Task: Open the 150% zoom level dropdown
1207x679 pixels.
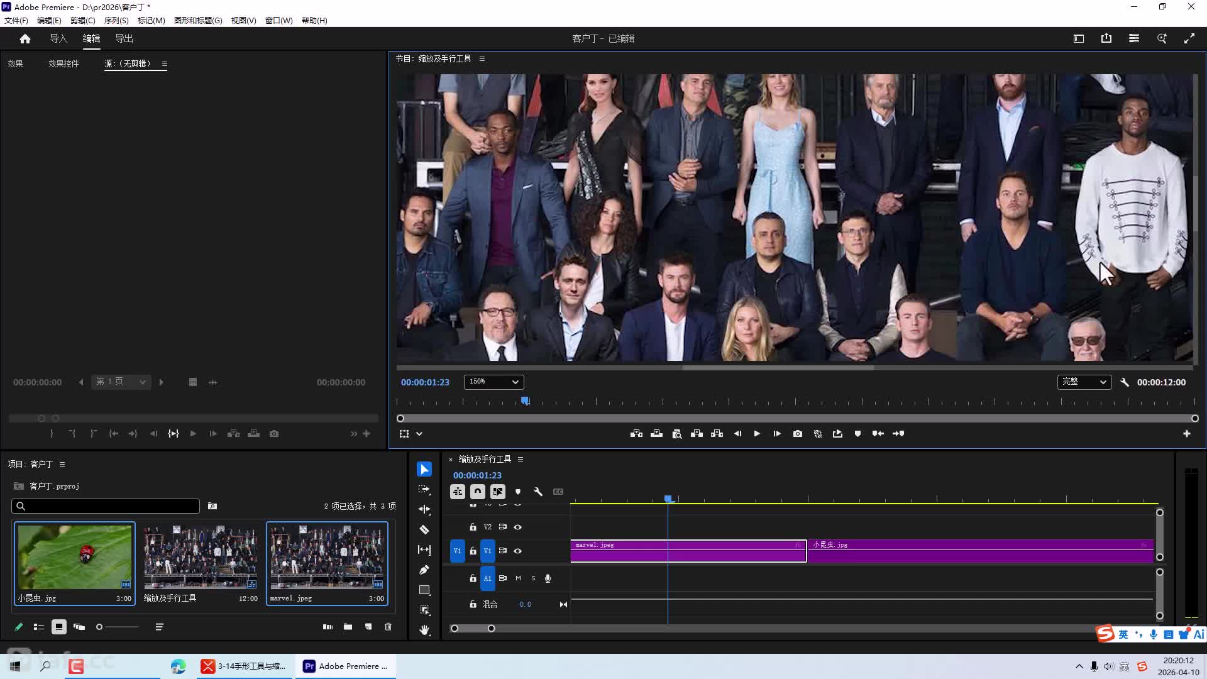Action: coord(494,382)
